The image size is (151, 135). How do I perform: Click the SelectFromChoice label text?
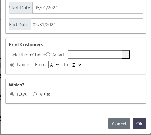coord(28,55)
